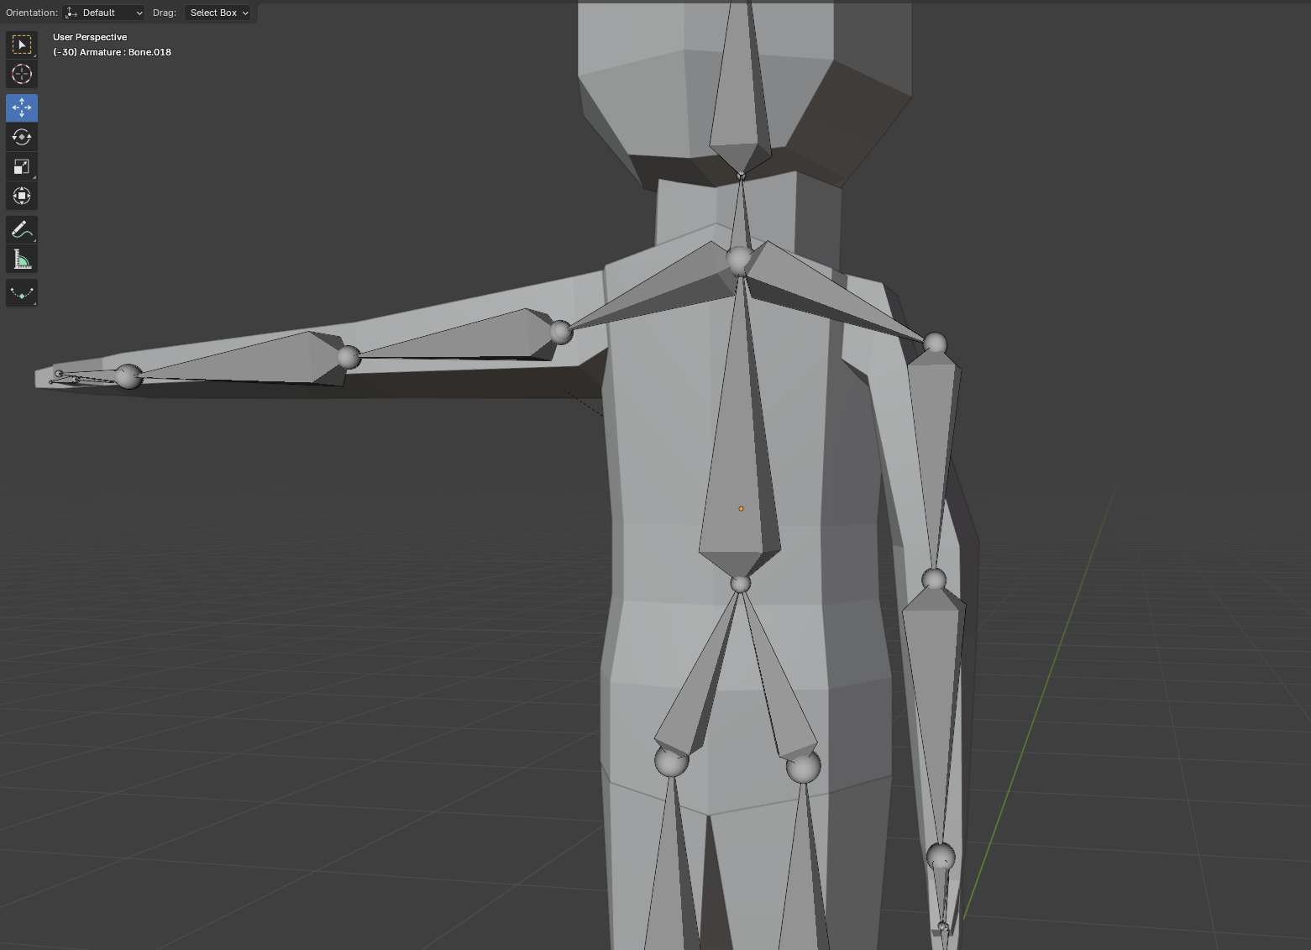Open the Orientation Default dropdown
The height and width of the screenshot is (950, 1311).
click(x=104, y=13)
